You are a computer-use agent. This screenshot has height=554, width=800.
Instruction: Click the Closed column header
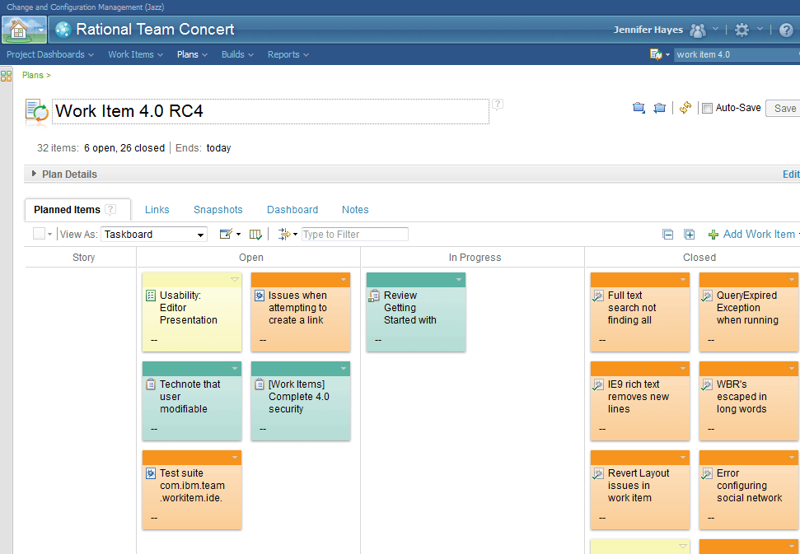point(699,258)
